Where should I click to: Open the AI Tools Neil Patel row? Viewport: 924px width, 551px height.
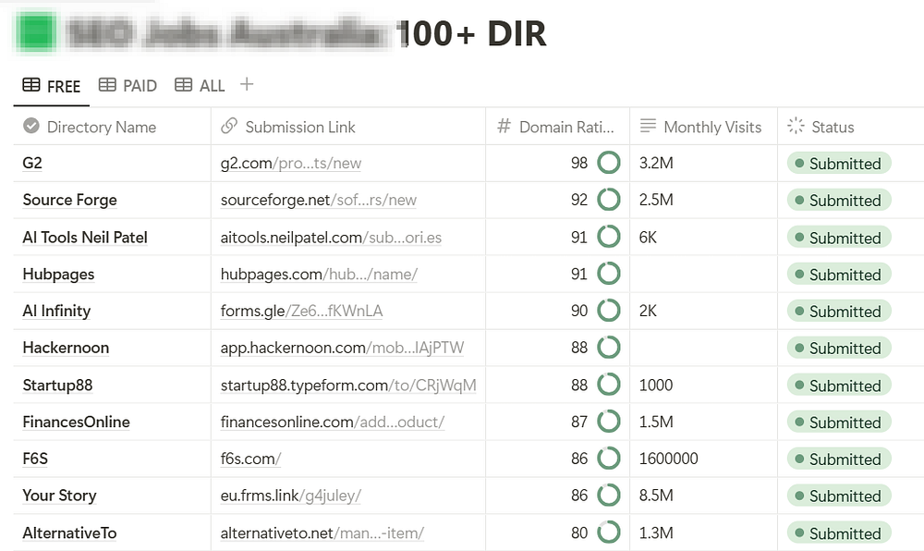click(x=85, y=238)
